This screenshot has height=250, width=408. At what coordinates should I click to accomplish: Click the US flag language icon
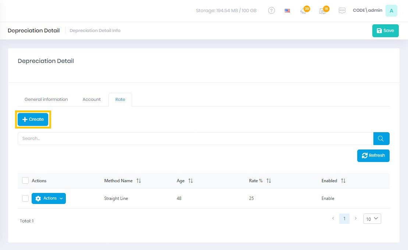point(287,11)
